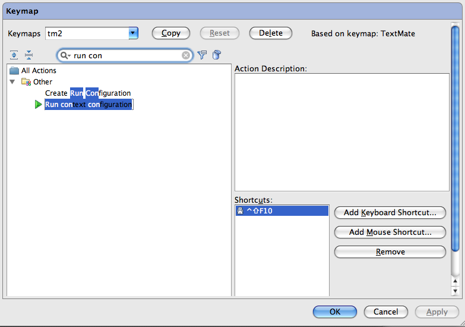Screen dimensions: 465x327
Task: Select Run context configuration action
Action: click(x=88, y=105)
